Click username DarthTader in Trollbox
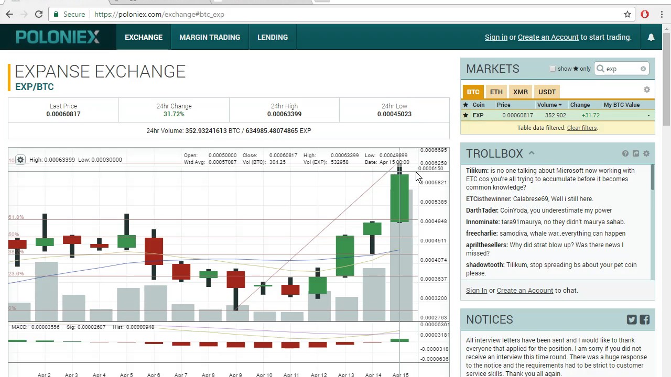 (x=482, y=210)
